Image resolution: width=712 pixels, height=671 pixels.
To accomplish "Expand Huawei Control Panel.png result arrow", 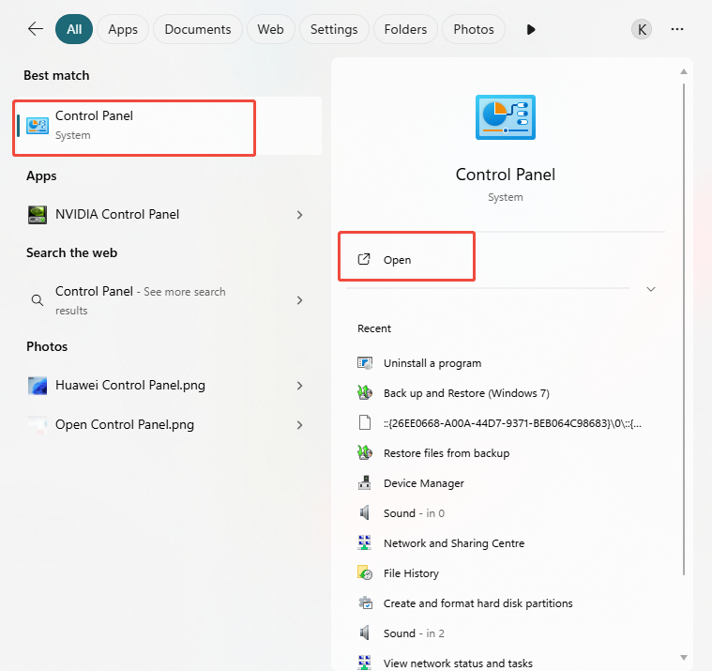I will (x=299, y=386).
